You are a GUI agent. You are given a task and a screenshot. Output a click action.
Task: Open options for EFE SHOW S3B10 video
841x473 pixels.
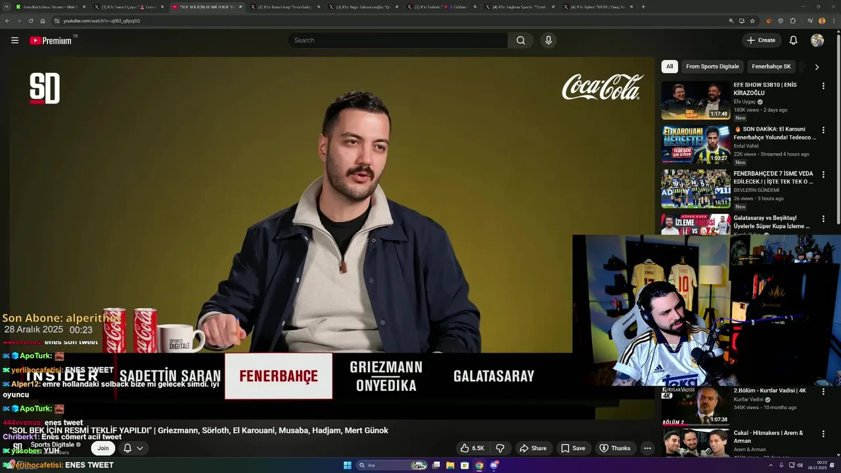click(823, 86)
